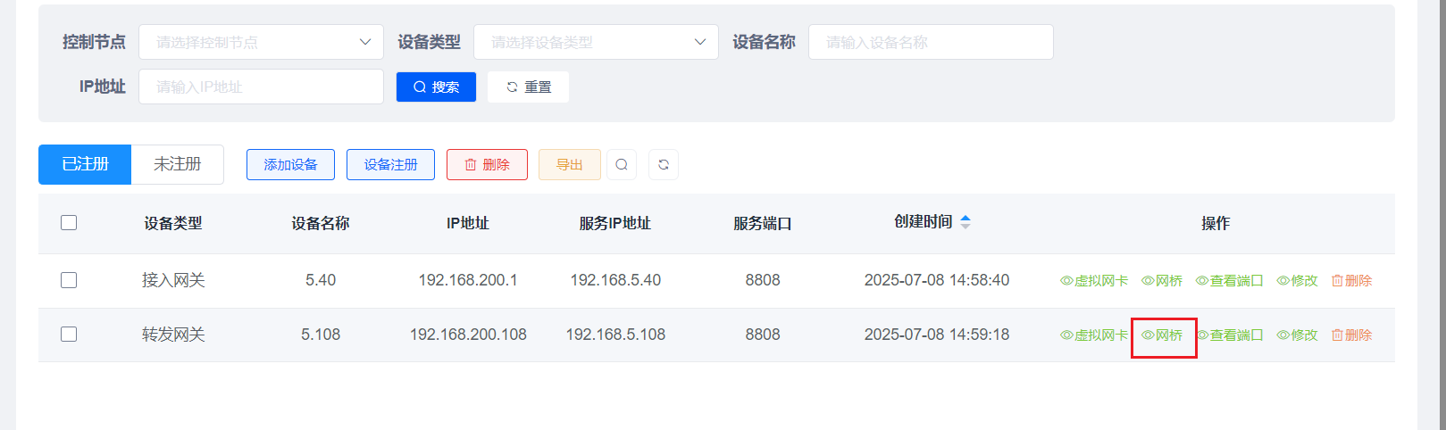Screen dimensions: 1446x430
Task: Open 网桥 for the 接入网关 row
Action: [x=1162, y=280]
